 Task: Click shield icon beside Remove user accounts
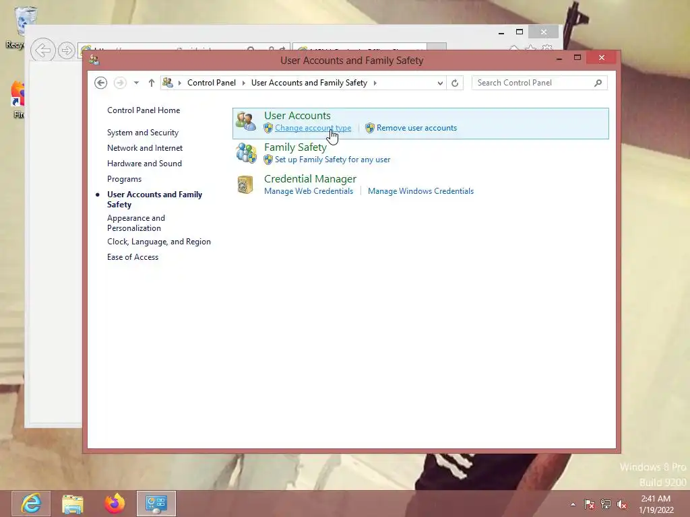pos(370,128)
